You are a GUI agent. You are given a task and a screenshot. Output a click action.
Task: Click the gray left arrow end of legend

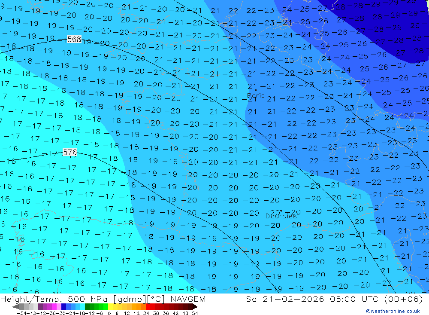[x=15, y=307]
